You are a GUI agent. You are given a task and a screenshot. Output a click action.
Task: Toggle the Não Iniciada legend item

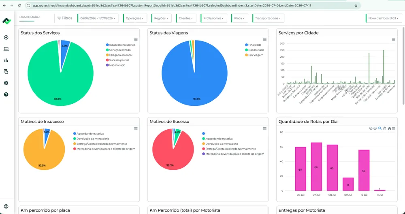[x=254, y=50]
